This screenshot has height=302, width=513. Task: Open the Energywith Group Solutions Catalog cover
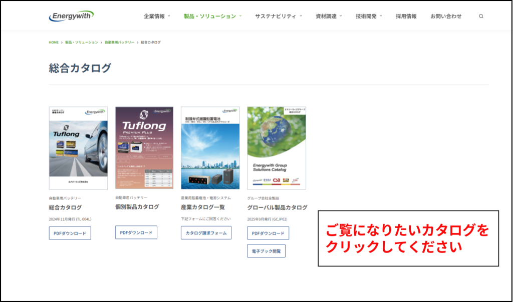pos(277,148)
